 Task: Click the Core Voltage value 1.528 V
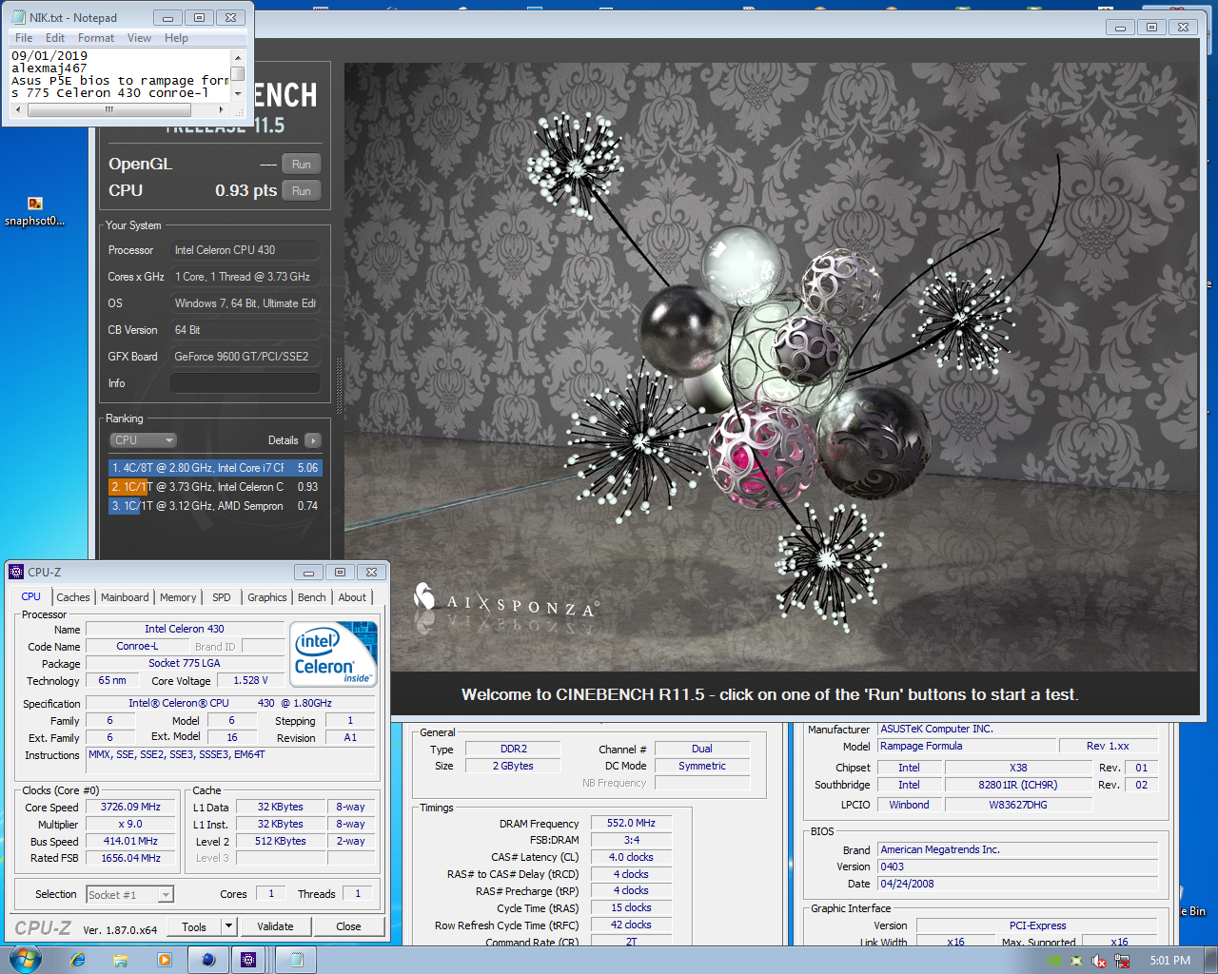pos(251,680)
